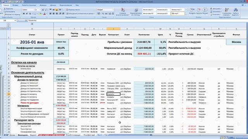Click the Borders icon
Screen dimensions: 248x139
[x=35, y=14]
